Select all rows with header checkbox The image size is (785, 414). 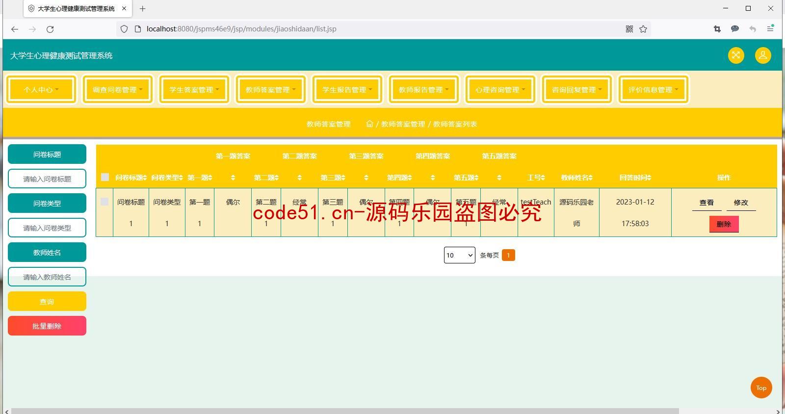pos(105,177)
